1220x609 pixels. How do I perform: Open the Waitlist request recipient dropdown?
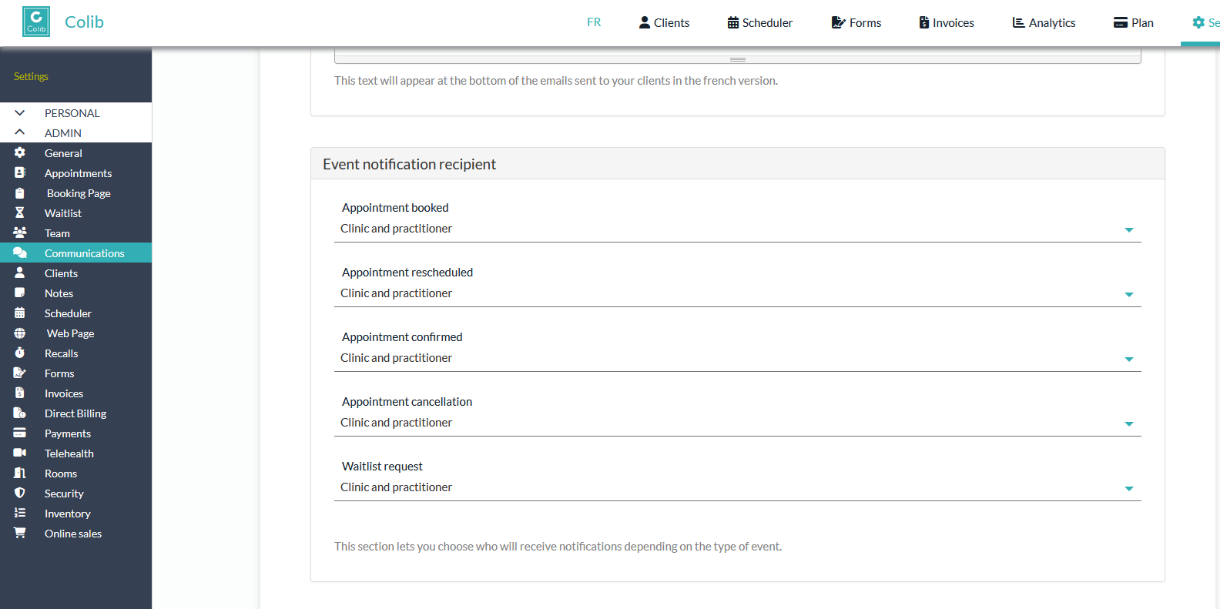tap(738, 487)
